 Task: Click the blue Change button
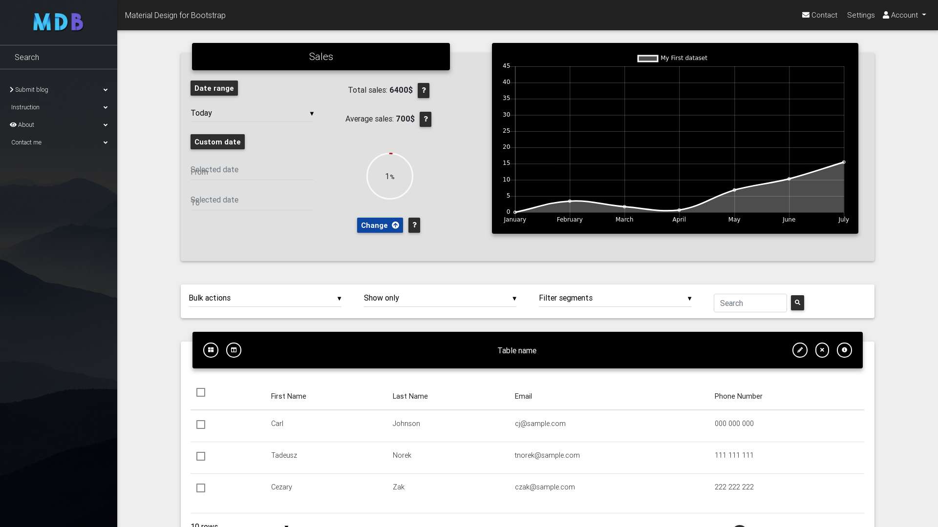tap(380, 225)
